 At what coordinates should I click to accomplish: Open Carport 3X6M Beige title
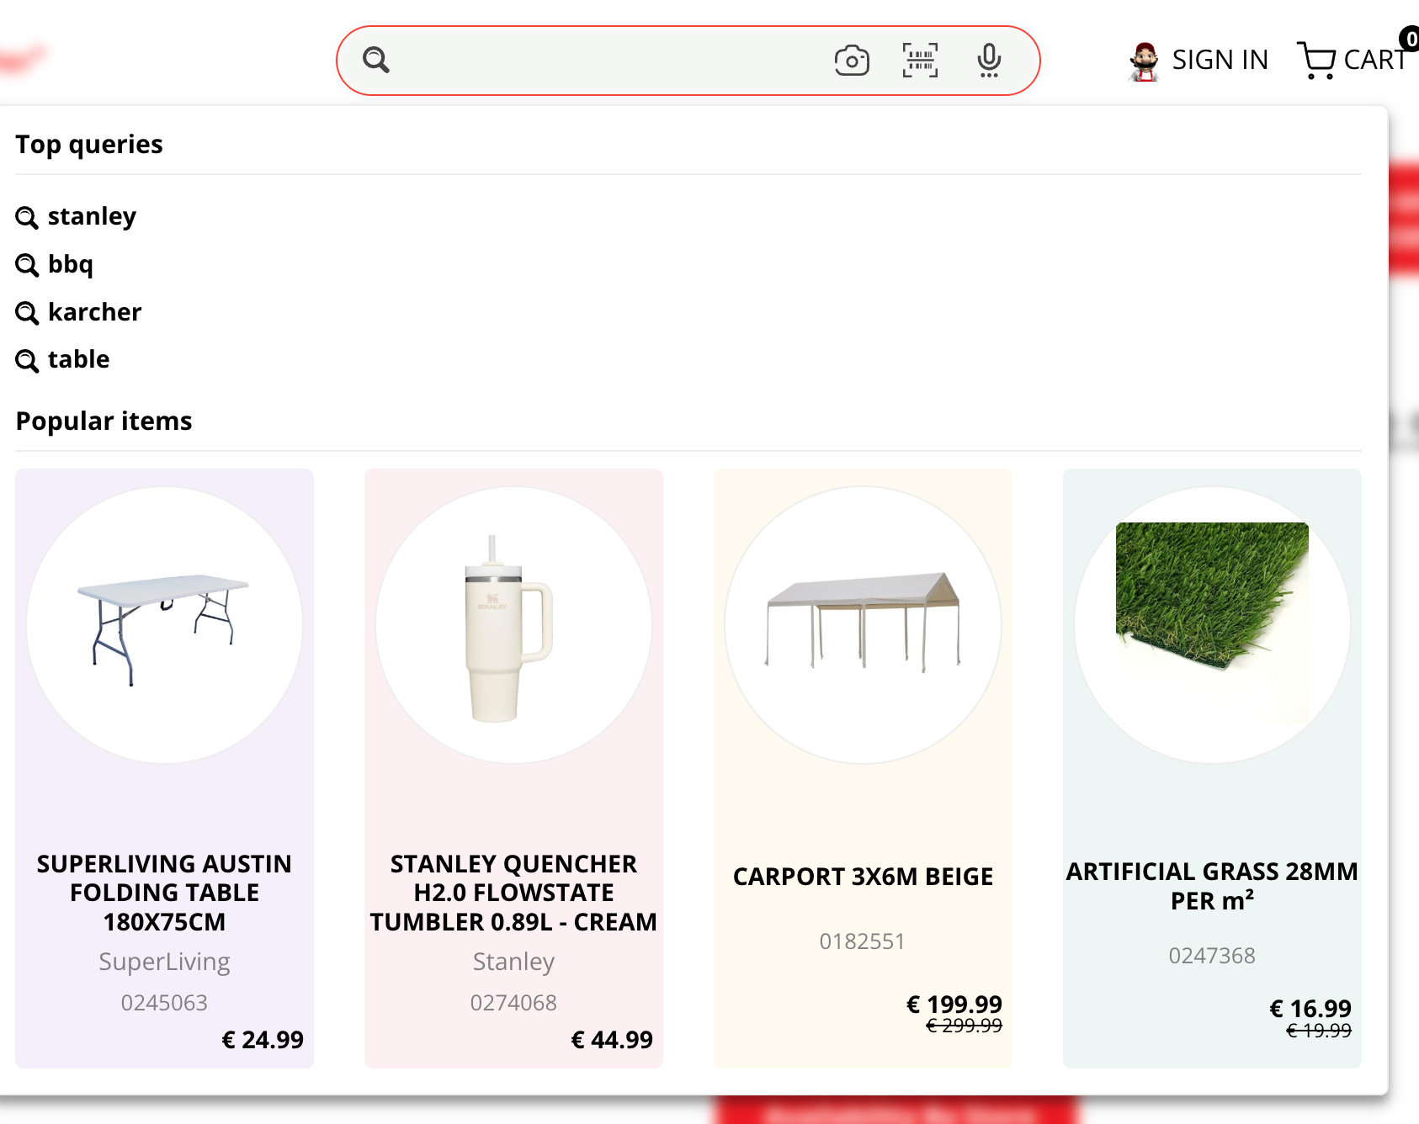(x=863, y=877)
